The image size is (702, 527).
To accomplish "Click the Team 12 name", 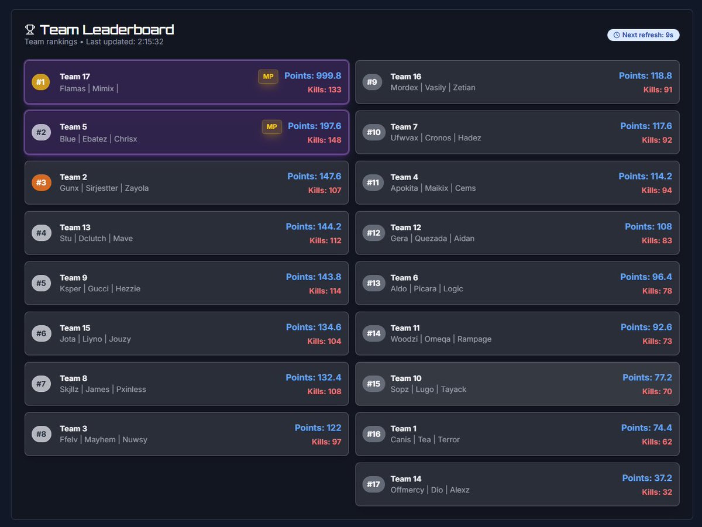I will coord(406,228).
